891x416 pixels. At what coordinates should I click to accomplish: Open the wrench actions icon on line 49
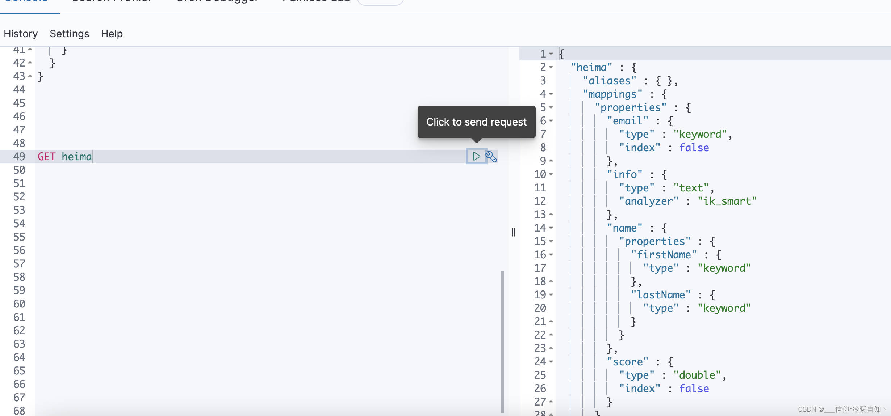(x=491, y=157)
